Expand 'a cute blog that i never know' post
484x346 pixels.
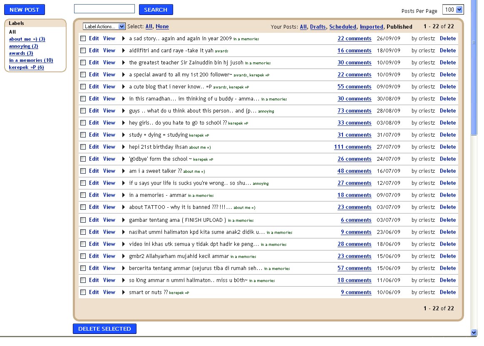pyautogui.click(x=124, y=86)
